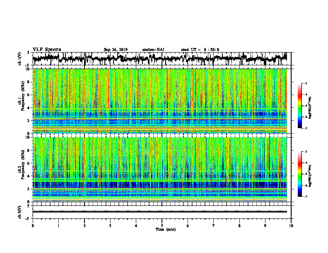The width and height of the screenshot is (328, 253).
Task: Click the ch.1 spectrogram color scale bar
Action: click(x=299, y=106)
